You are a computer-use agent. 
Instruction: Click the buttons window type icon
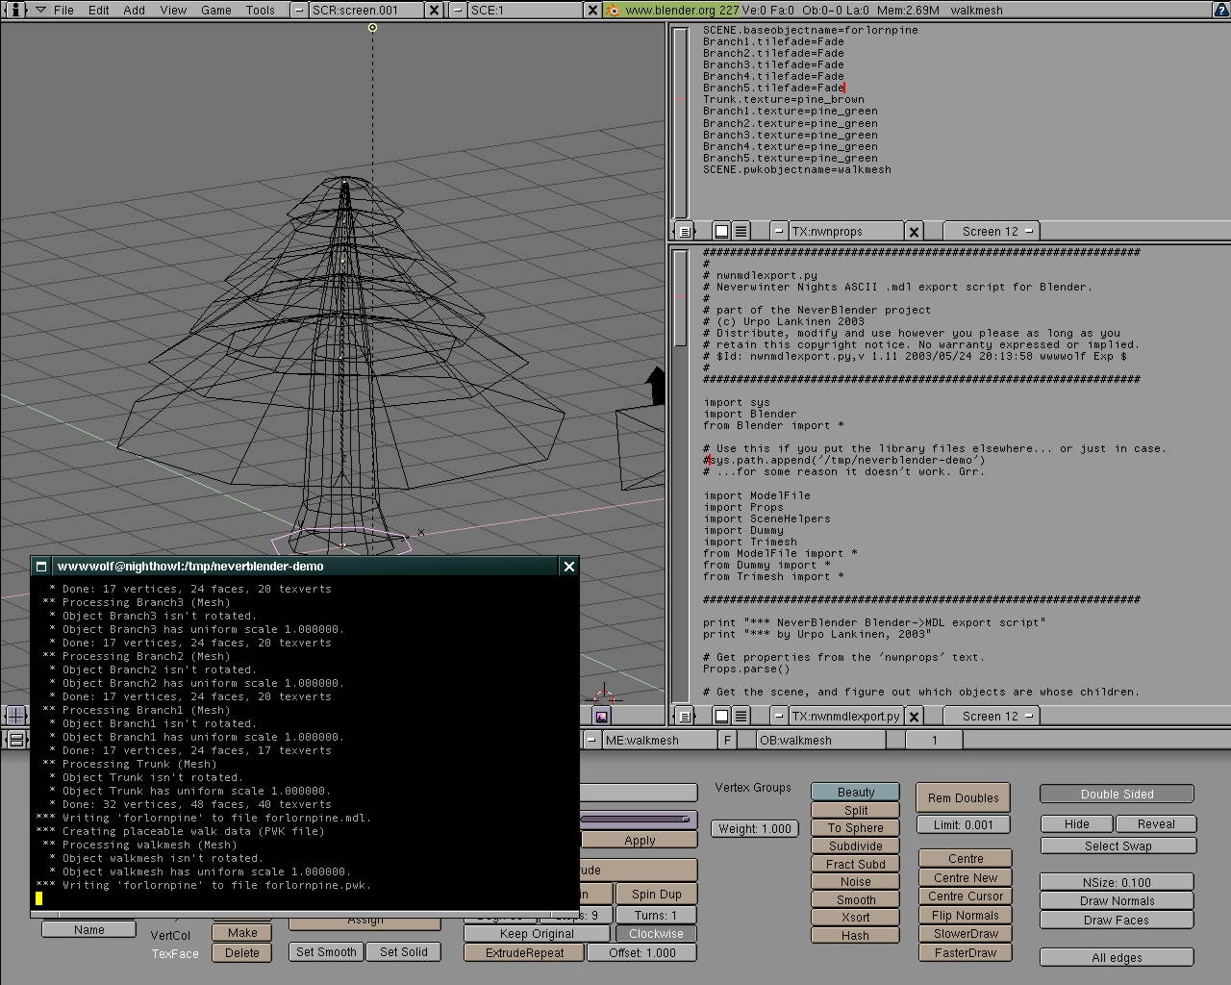(x=15, y=740)
